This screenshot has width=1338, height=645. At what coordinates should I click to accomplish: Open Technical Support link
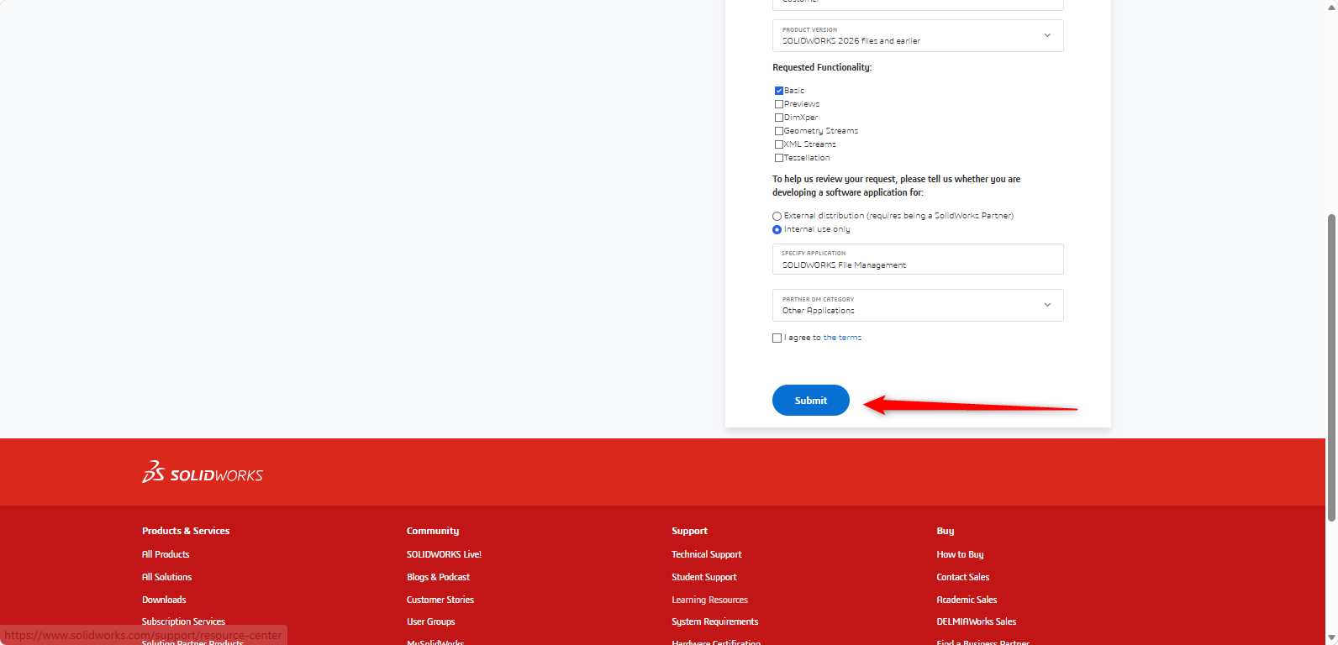707,554
